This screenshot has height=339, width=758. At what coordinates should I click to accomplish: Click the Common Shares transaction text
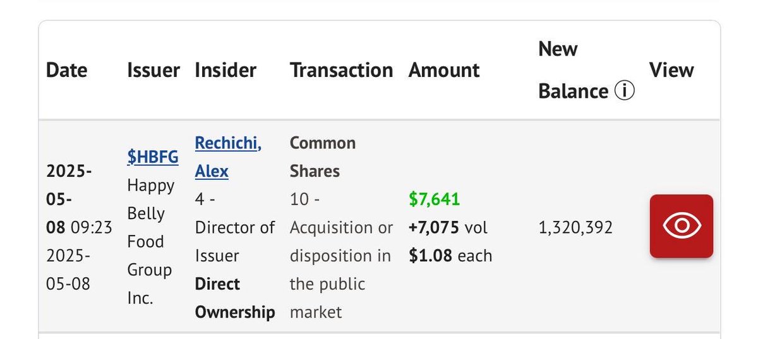[323, 157]
